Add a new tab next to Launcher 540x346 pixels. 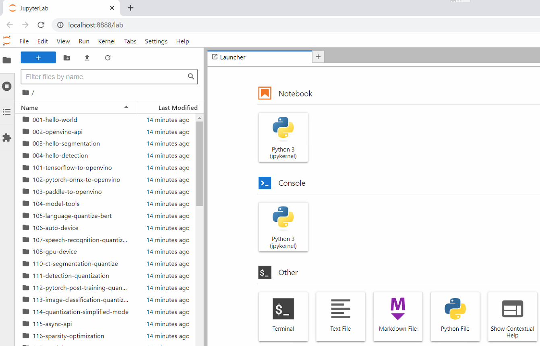tap(318, 57)
